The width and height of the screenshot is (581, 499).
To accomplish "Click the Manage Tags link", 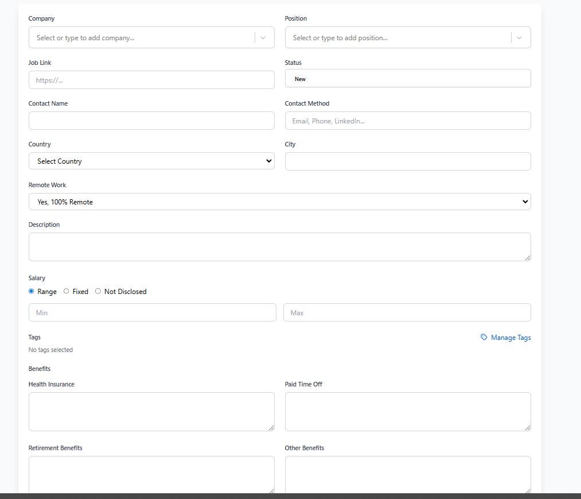I will click(510, 338).
